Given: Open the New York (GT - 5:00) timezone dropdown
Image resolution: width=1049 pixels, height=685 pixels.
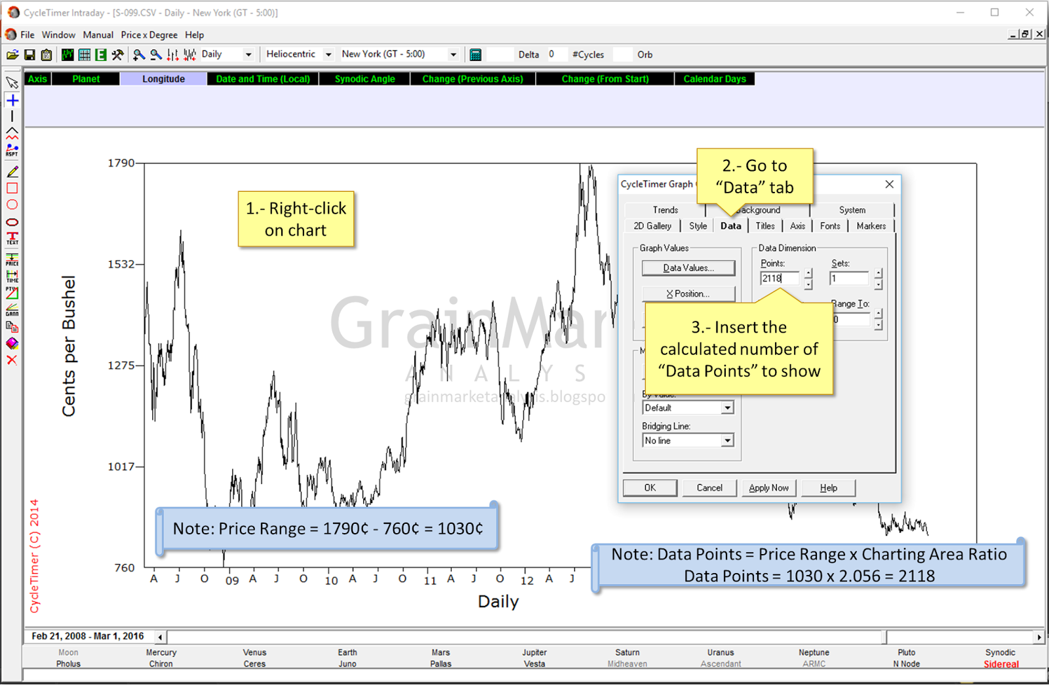Looking at the screenshot, I should [x=453, y=54].
